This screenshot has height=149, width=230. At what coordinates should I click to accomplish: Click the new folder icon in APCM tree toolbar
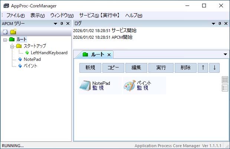[x=13, y=32]
